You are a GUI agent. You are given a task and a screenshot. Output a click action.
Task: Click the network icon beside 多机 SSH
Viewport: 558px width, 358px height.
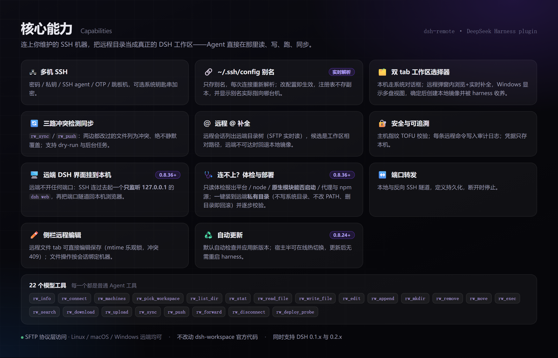coord(33,72)
